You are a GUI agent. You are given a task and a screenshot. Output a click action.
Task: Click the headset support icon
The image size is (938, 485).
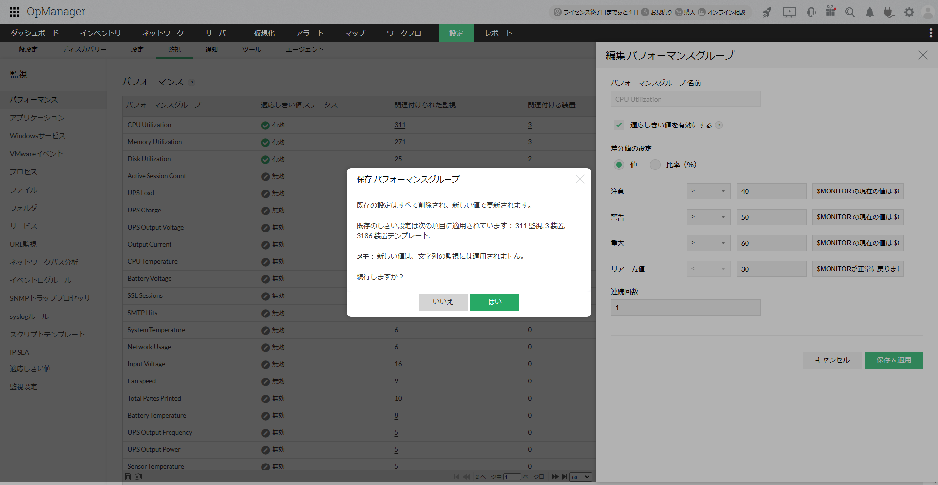[x=811, y=12]
